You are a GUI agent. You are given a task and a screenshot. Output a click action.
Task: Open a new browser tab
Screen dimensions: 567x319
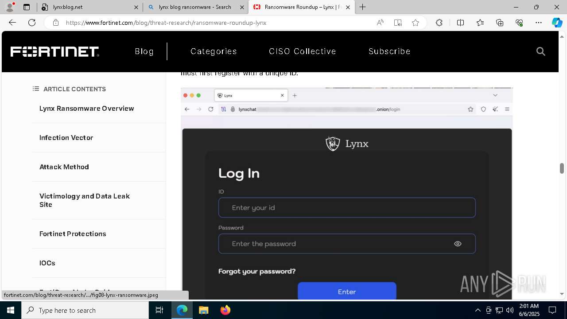(x=363, y=7)
